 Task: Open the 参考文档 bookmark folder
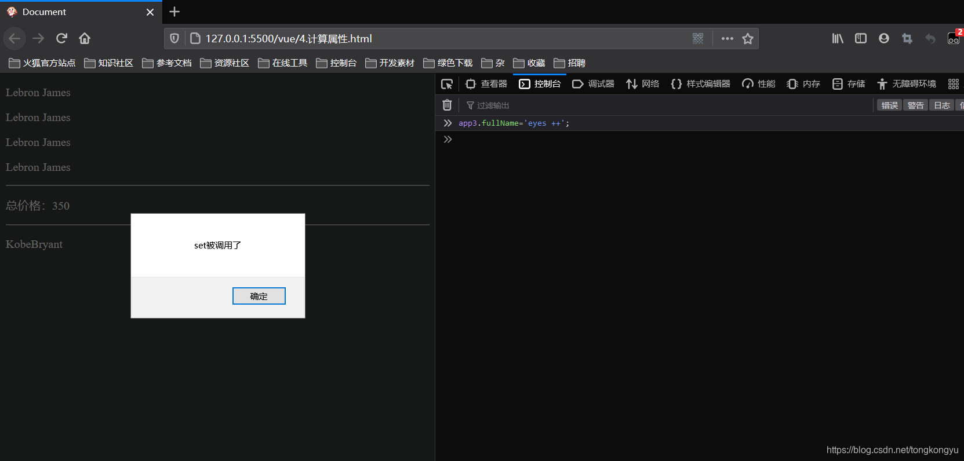167,63
